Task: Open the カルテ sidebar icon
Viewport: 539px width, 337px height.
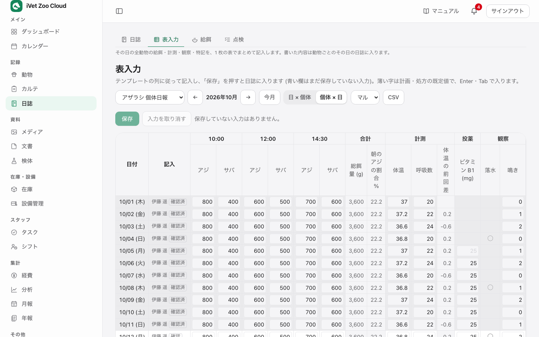Action: click(x=14, y=89)
